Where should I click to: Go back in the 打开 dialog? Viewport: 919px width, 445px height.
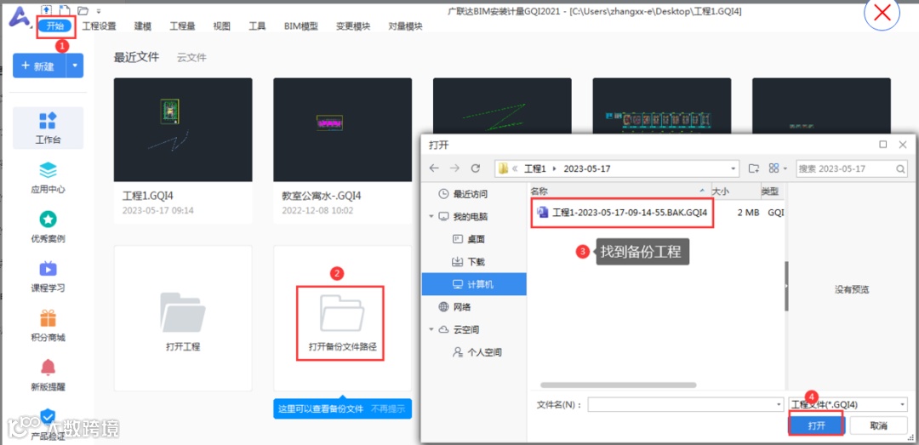click(434, 168)
